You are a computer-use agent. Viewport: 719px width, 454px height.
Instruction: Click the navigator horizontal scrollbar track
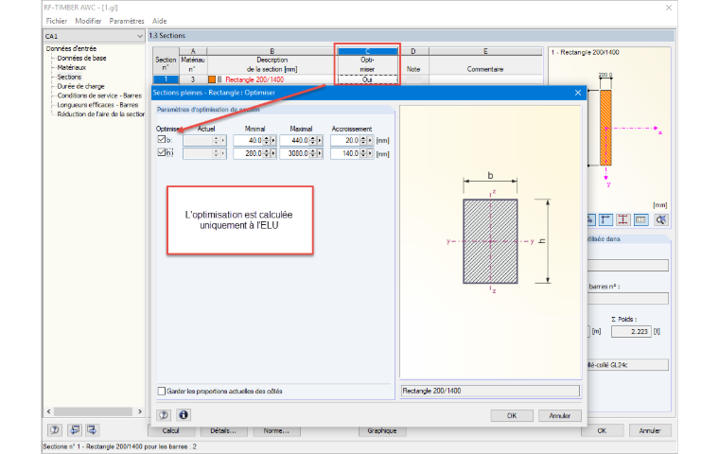pyautogui.click(x=94, y=411)
